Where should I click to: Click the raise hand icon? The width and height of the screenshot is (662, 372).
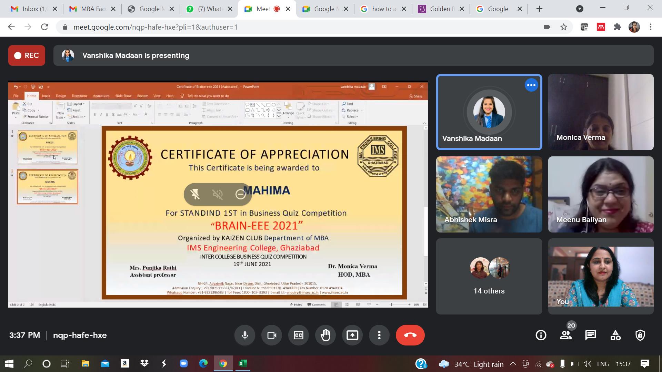[325, 335]
